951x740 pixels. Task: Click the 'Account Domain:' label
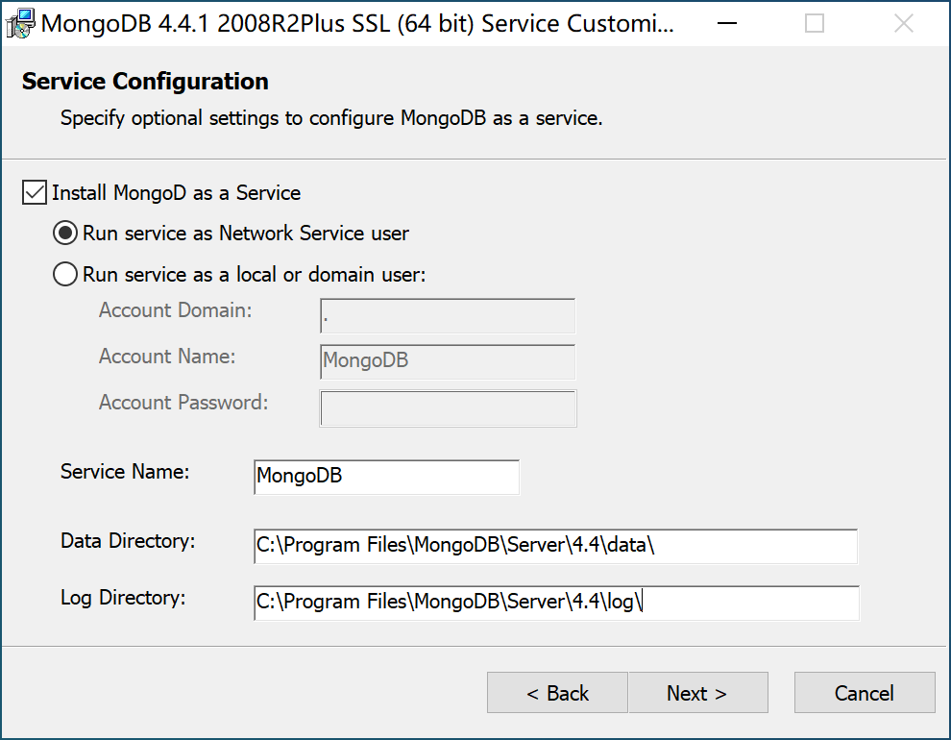[175, 310]
